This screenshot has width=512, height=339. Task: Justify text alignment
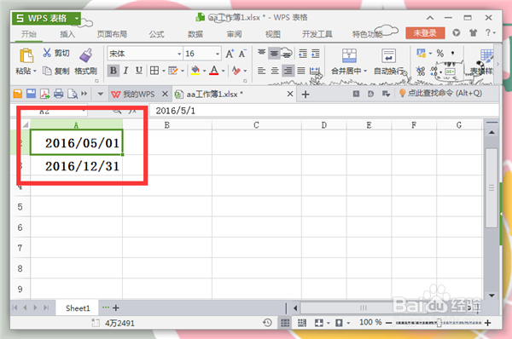pyautogui.click(x=301, y=71)
